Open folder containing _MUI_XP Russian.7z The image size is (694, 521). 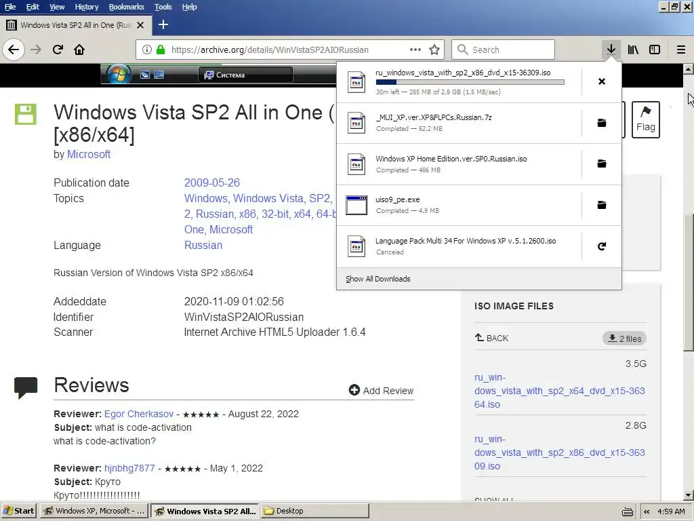(x=602, y=123)
